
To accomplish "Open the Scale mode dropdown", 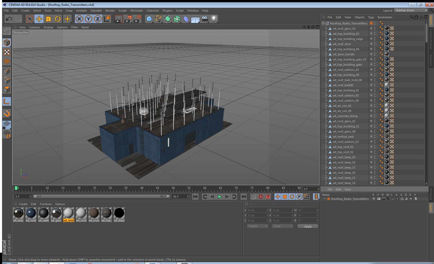I will [x=283, y=226].
